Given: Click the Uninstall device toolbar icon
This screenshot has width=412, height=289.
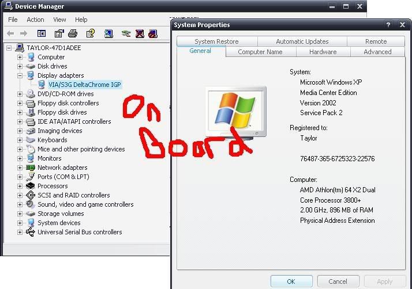Looking at the screenshot, I should pyautogui.click(x=140, y=33).
